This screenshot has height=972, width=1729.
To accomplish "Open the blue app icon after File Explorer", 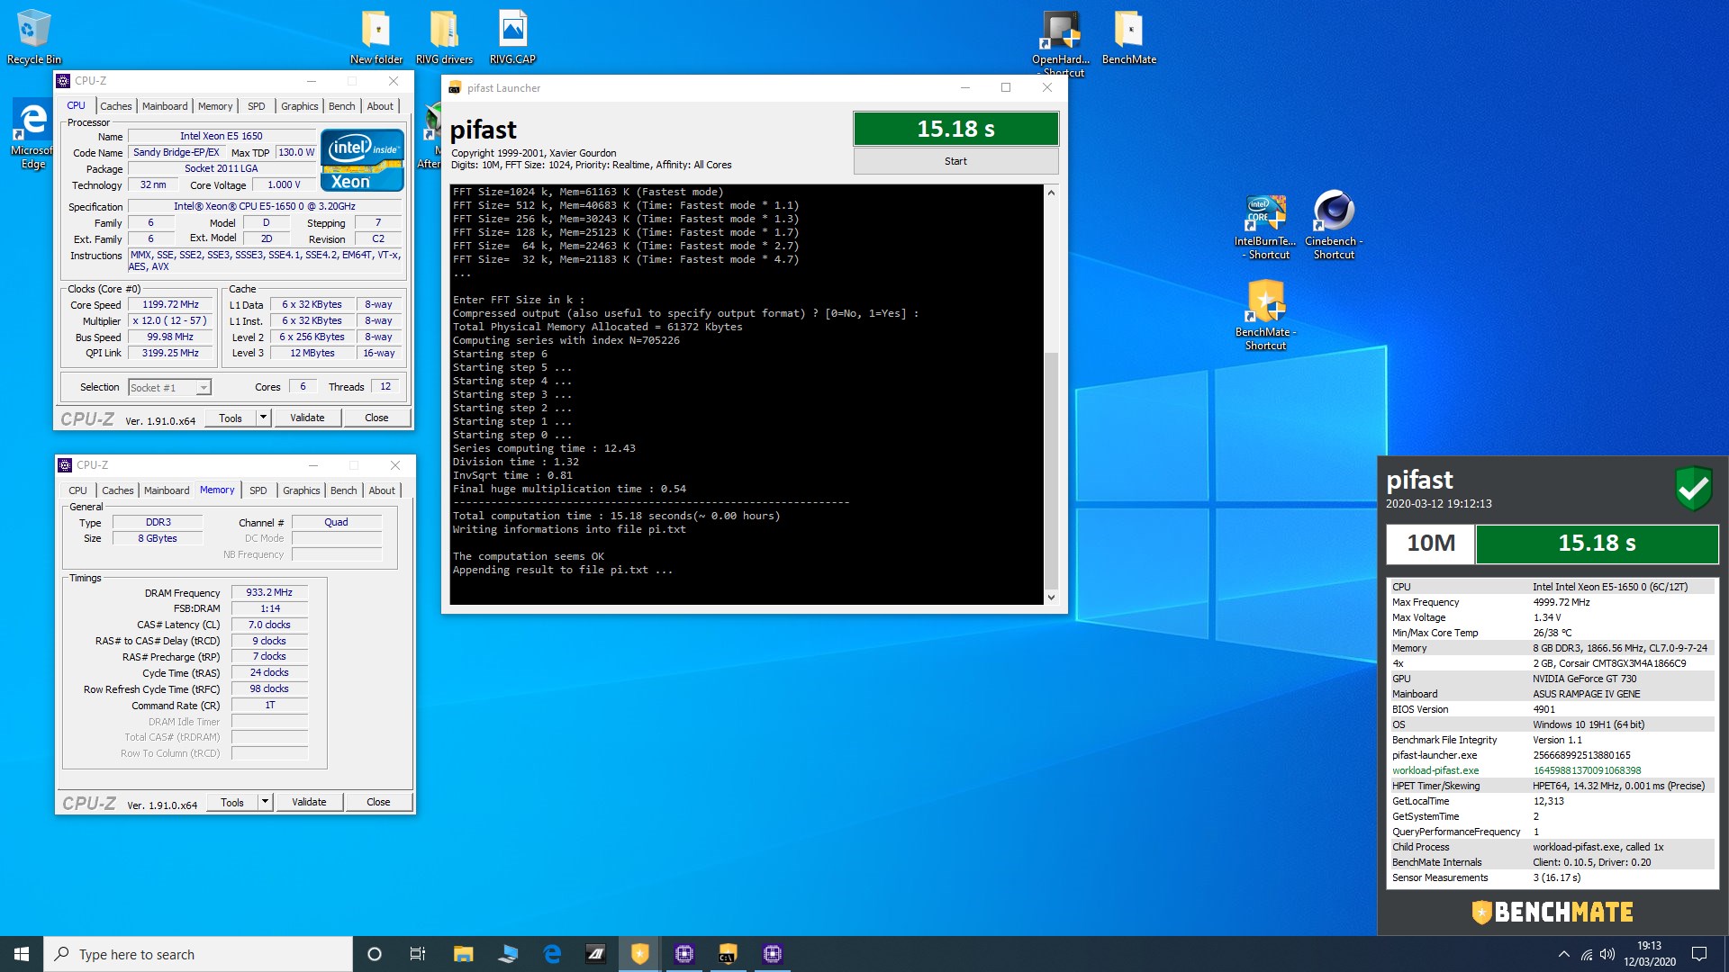I will (x=508, y=954).
